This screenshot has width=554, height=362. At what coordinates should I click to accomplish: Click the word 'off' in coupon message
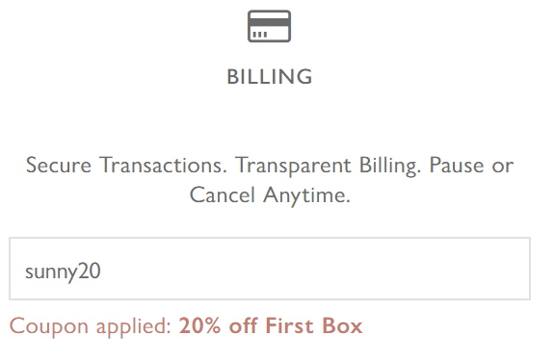coord(243,325)
